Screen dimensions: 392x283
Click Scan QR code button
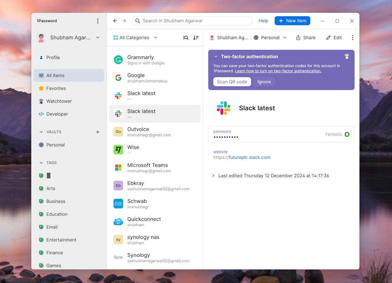232,82
